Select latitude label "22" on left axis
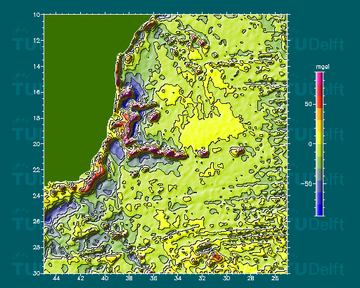360x288 pixels. tap(37, 169)
